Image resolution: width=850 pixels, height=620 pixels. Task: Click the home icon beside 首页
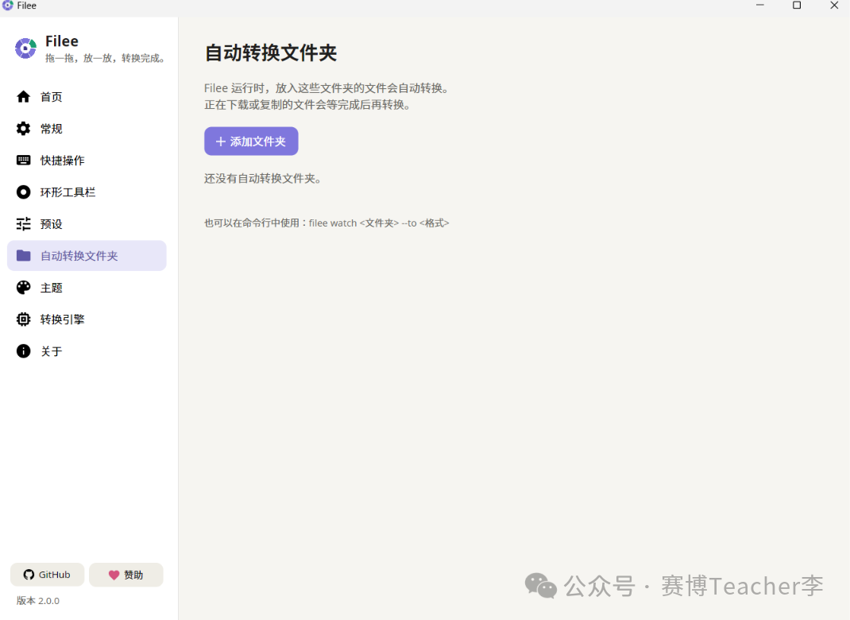[23, 96]
